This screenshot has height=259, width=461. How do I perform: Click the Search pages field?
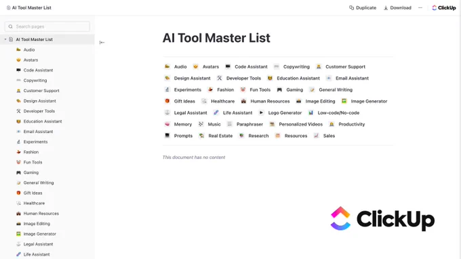click(x=47, y=26)
